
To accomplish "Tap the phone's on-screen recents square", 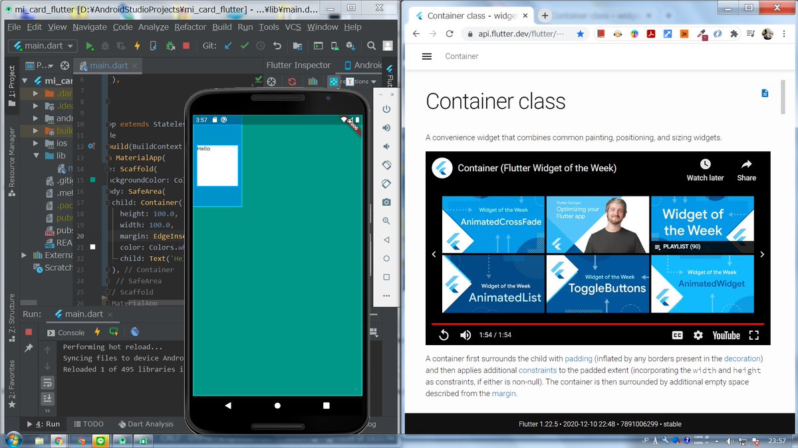I will pyautogui.click(x=326, y=405).
